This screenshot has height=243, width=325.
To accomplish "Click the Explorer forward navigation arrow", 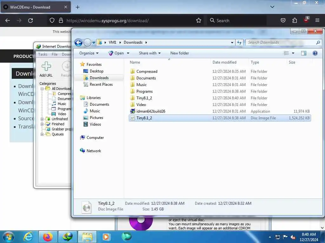I will pos(87,42).
